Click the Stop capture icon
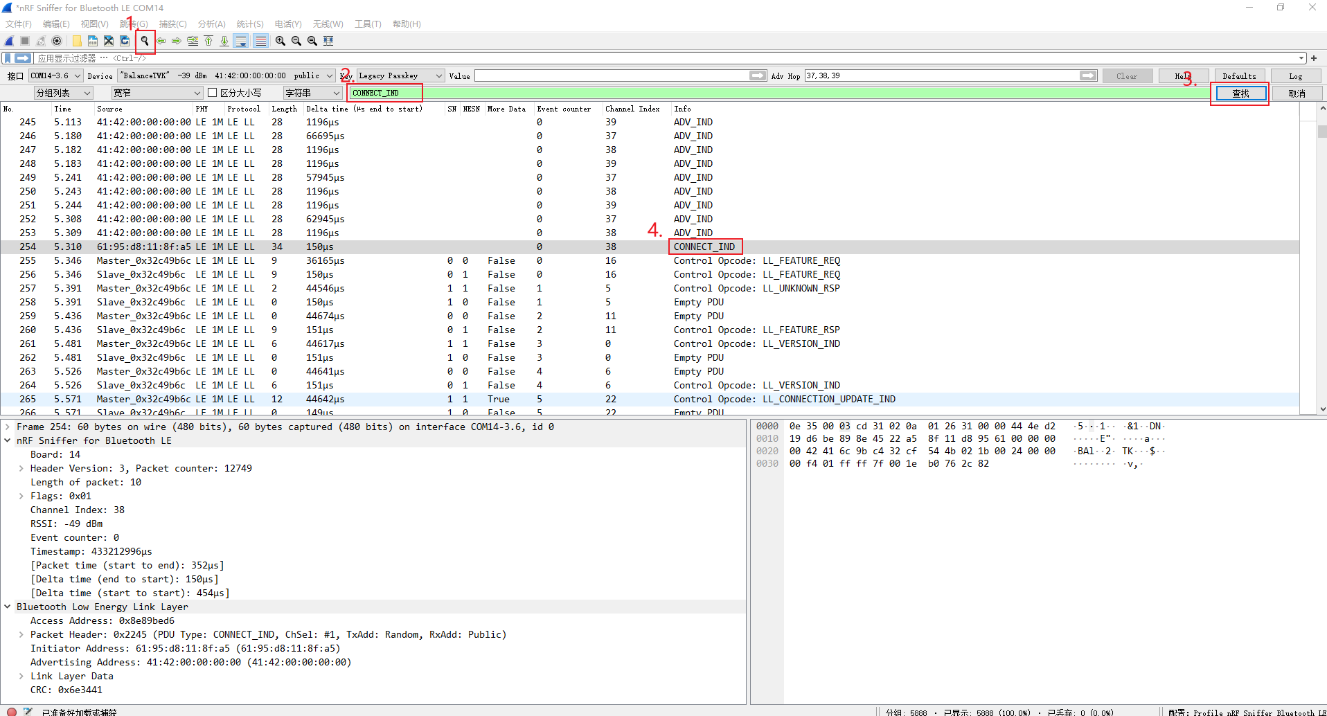This screenshot has height=716, width=1327. [24, 41]
